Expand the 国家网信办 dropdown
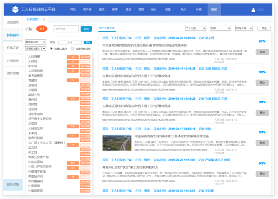 tap(36, 42)
